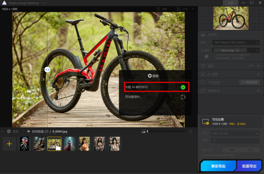Click the undo arrow in 编辑 row

251,66
